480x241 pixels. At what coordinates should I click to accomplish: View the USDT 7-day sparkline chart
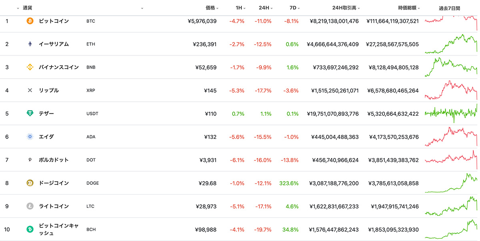pos(451,113)
